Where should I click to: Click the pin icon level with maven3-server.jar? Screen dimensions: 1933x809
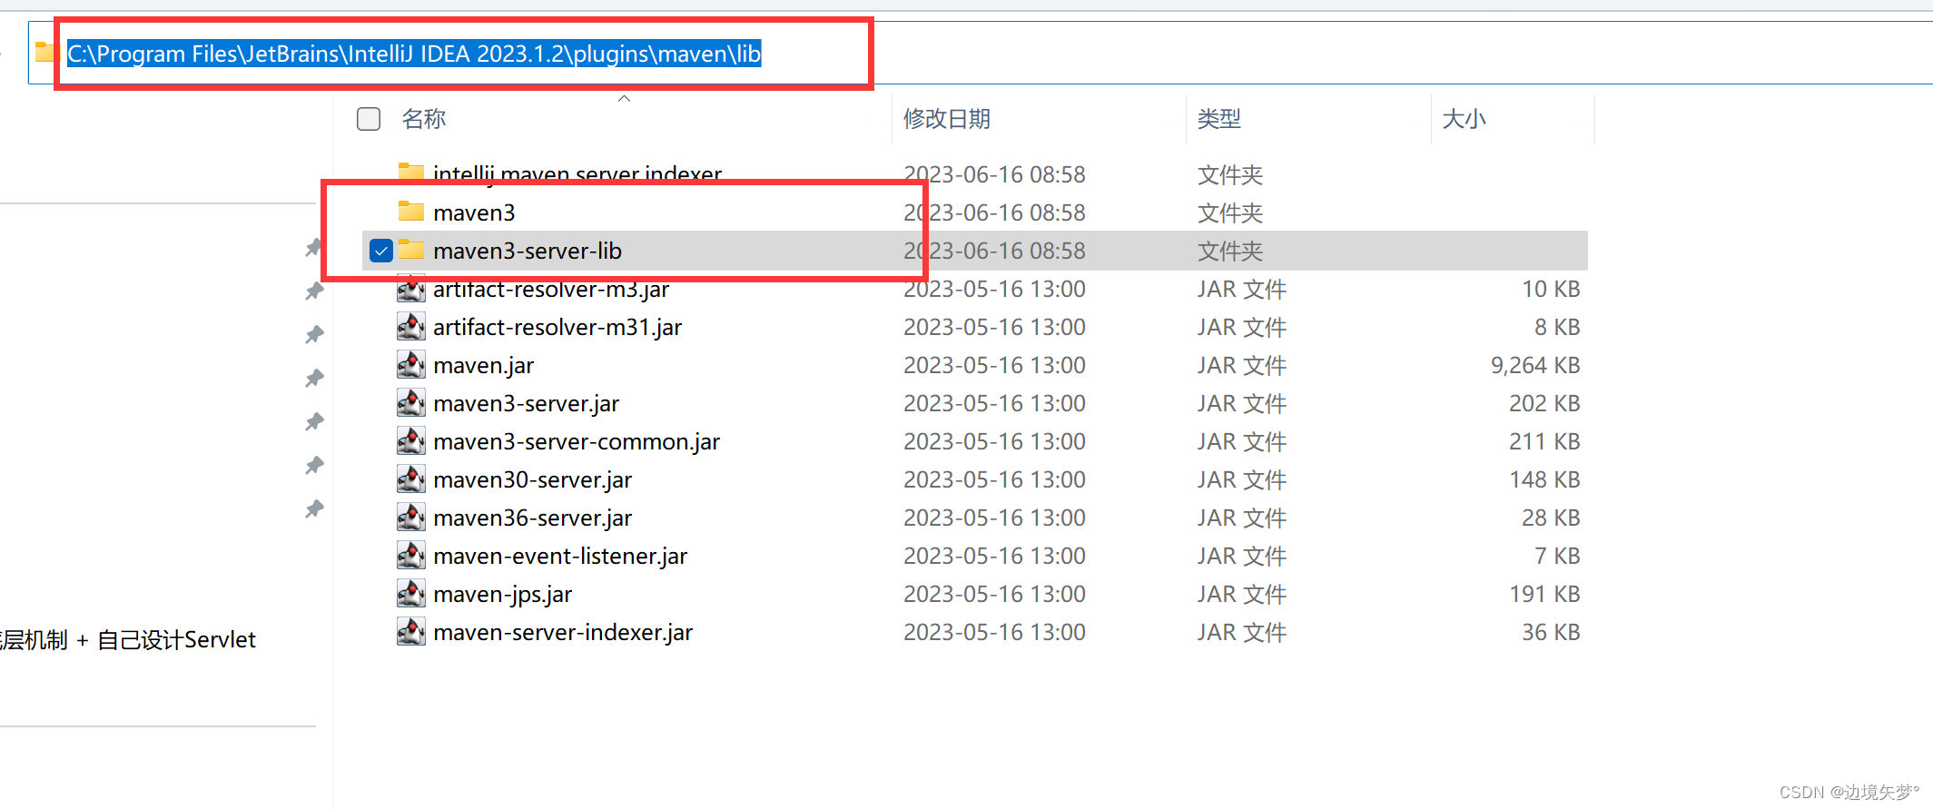point(314,422)
